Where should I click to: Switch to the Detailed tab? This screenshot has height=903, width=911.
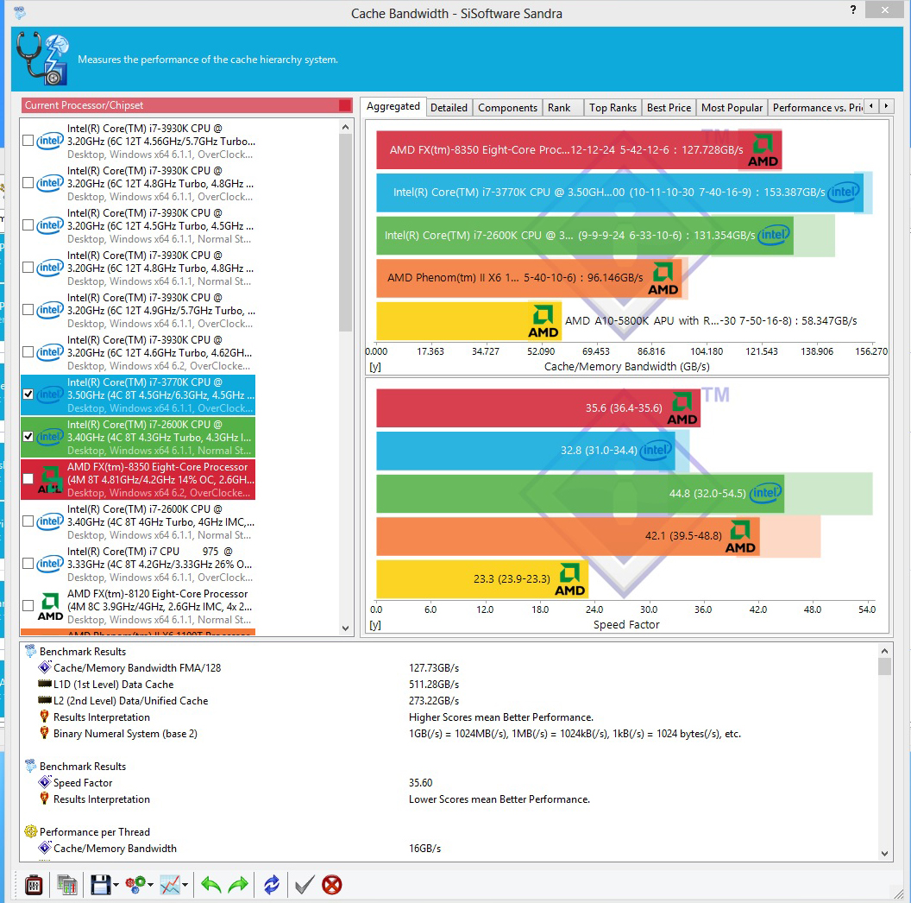pos(449,108)
